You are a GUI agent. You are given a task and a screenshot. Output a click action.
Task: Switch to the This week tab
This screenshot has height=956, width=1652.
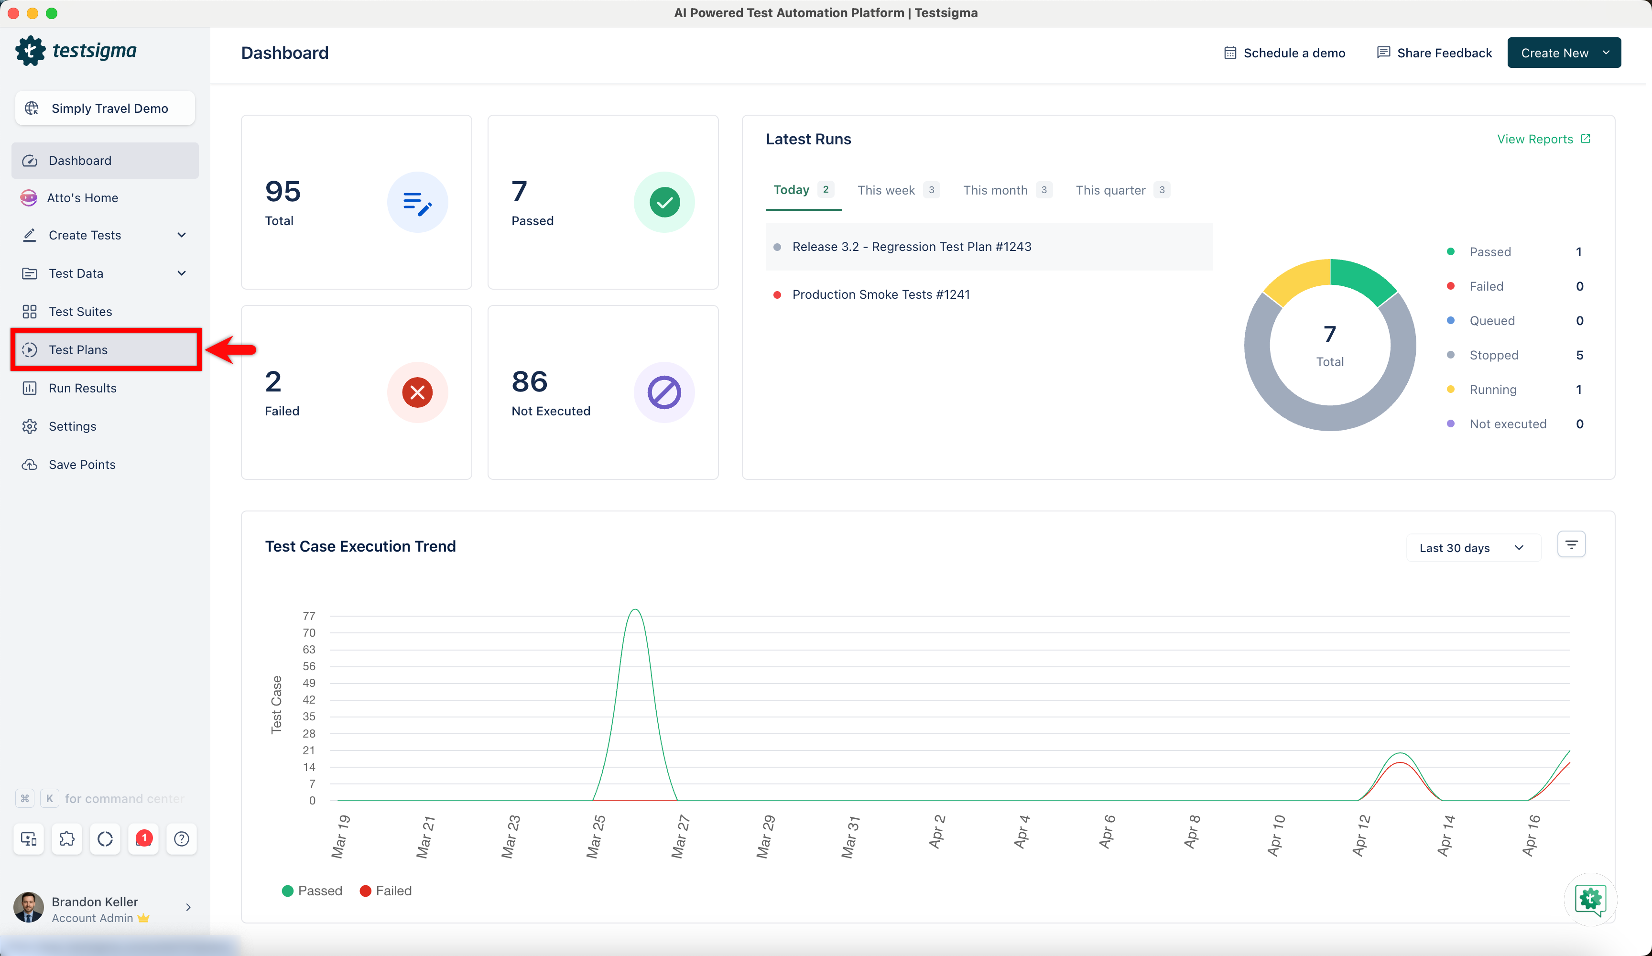tap(886, 190)
